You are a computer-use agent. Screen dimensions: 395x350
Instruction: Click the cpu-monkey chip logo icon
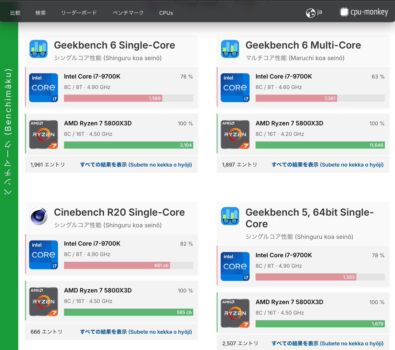tap(344, 12)
